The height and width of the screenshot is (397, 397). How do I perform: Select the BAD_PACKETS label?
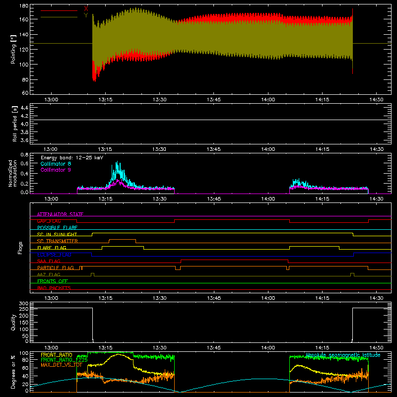(x=54, y=288)
